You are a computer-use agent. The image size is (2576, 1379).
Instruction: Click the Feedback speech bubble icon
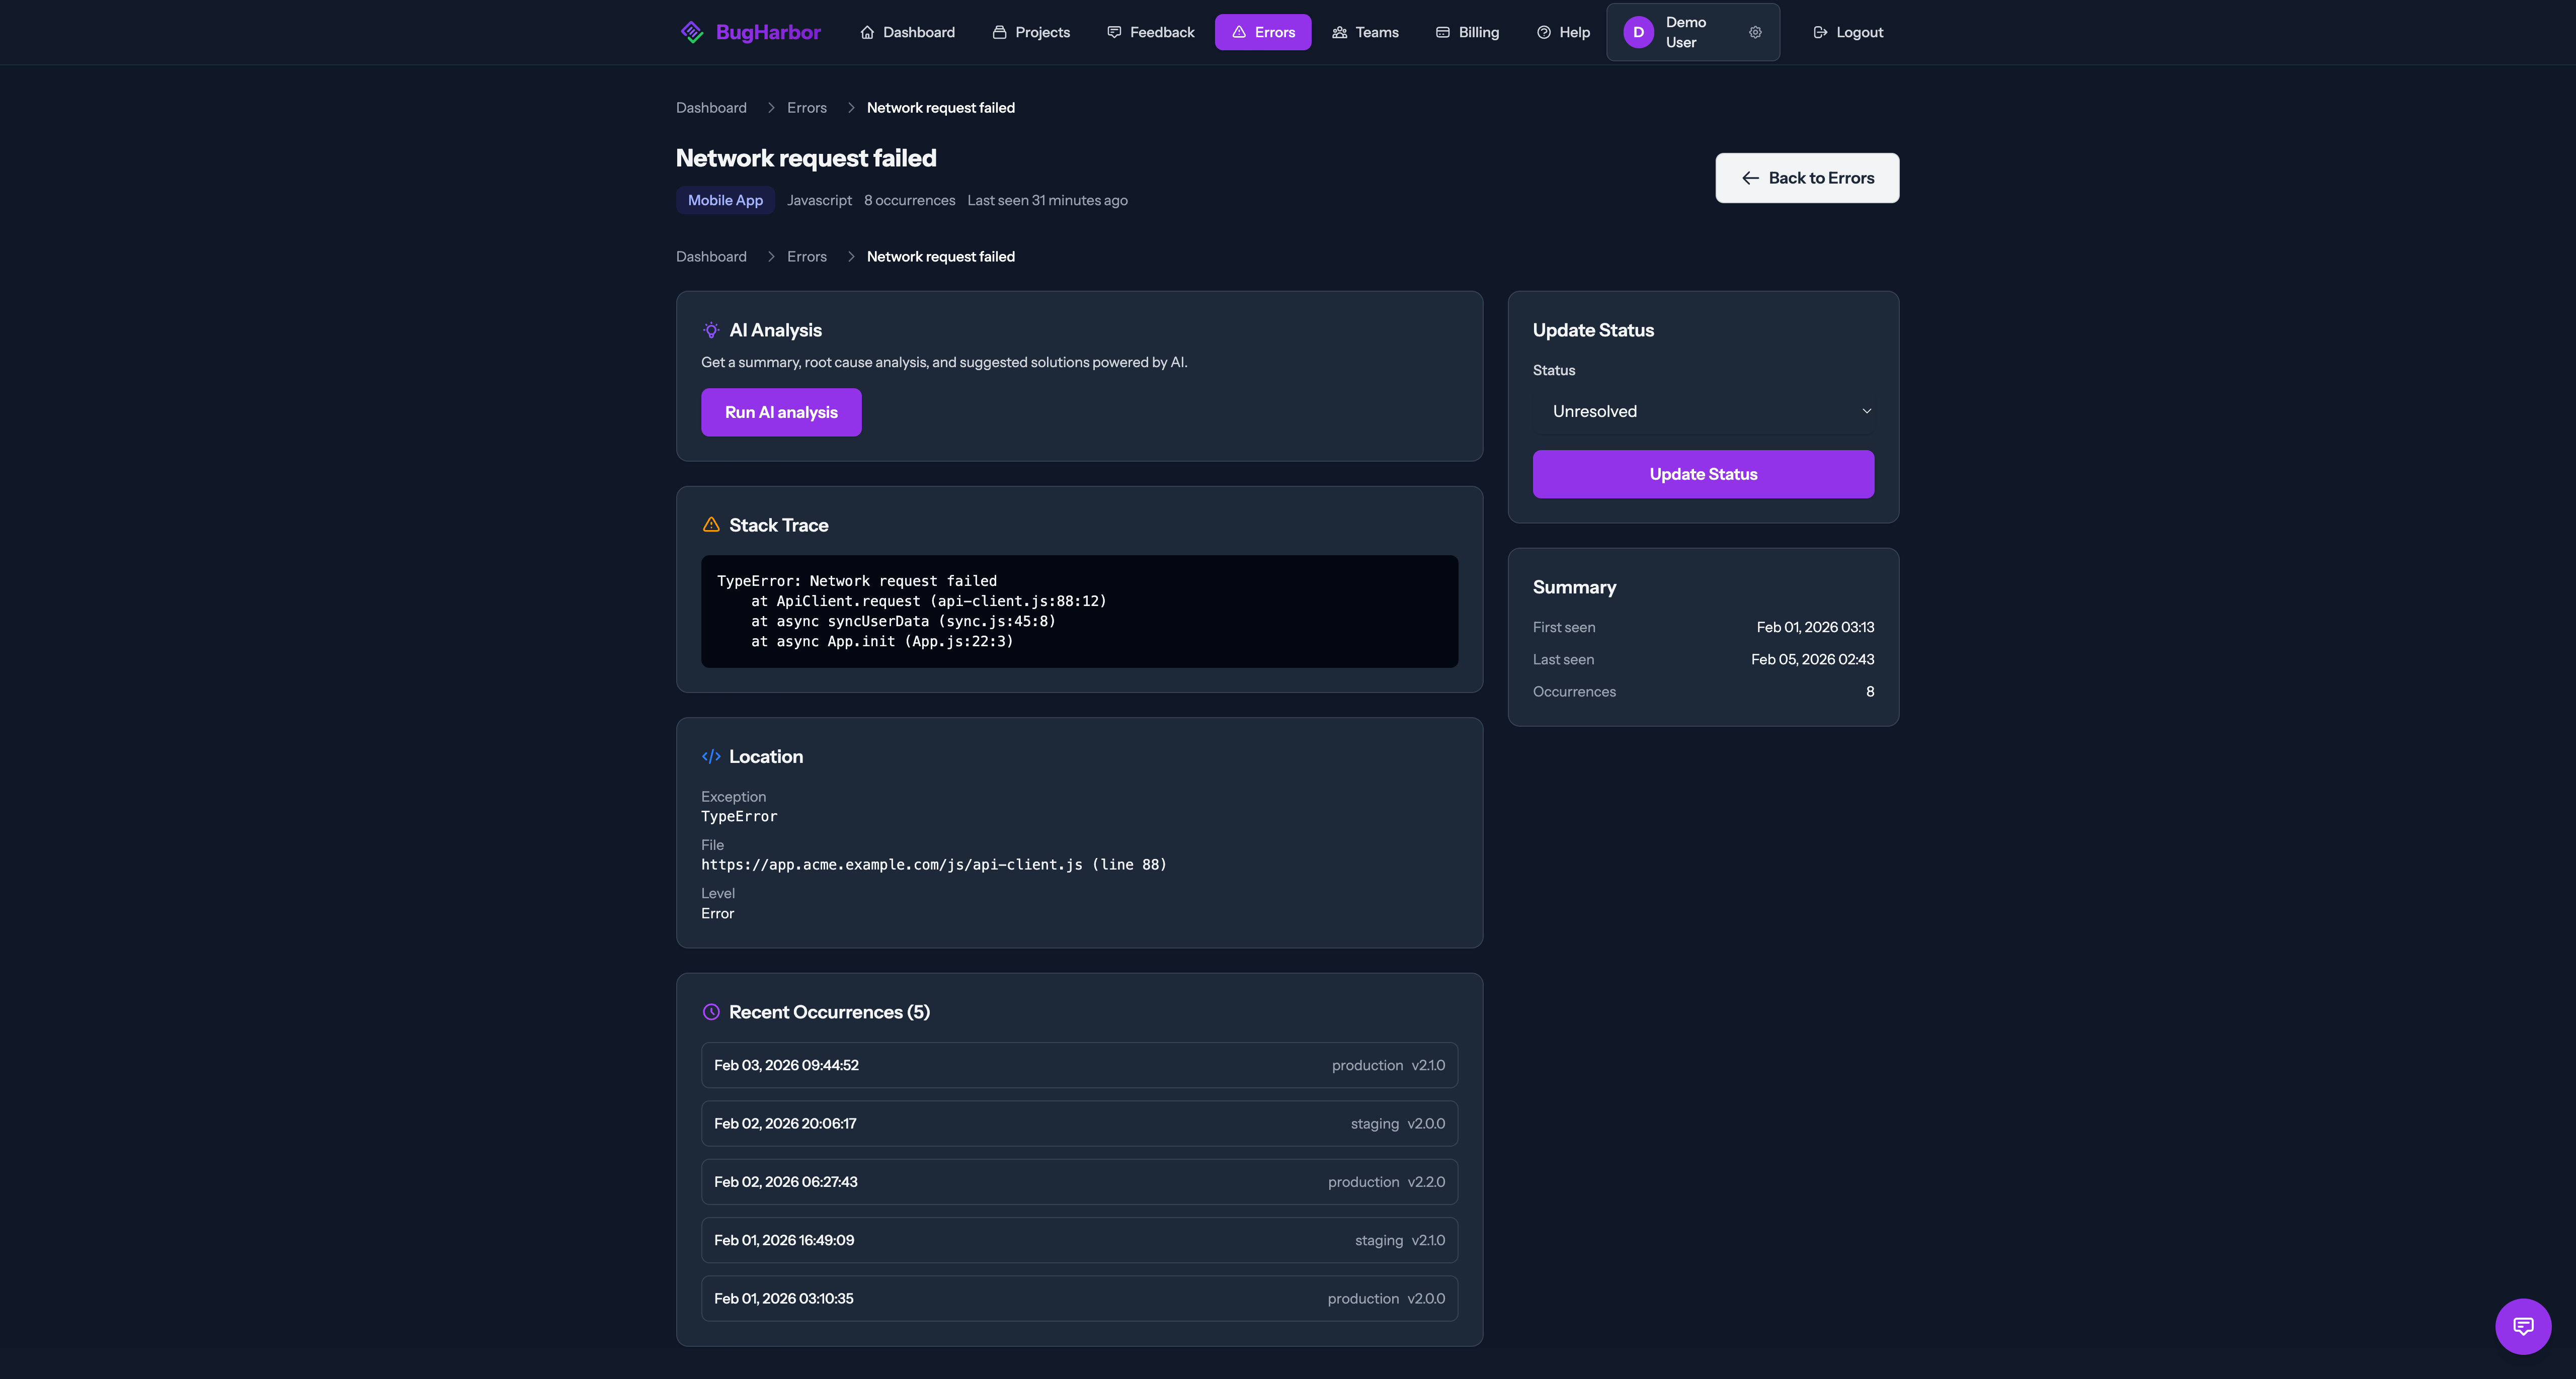[x=1114, y=31]
